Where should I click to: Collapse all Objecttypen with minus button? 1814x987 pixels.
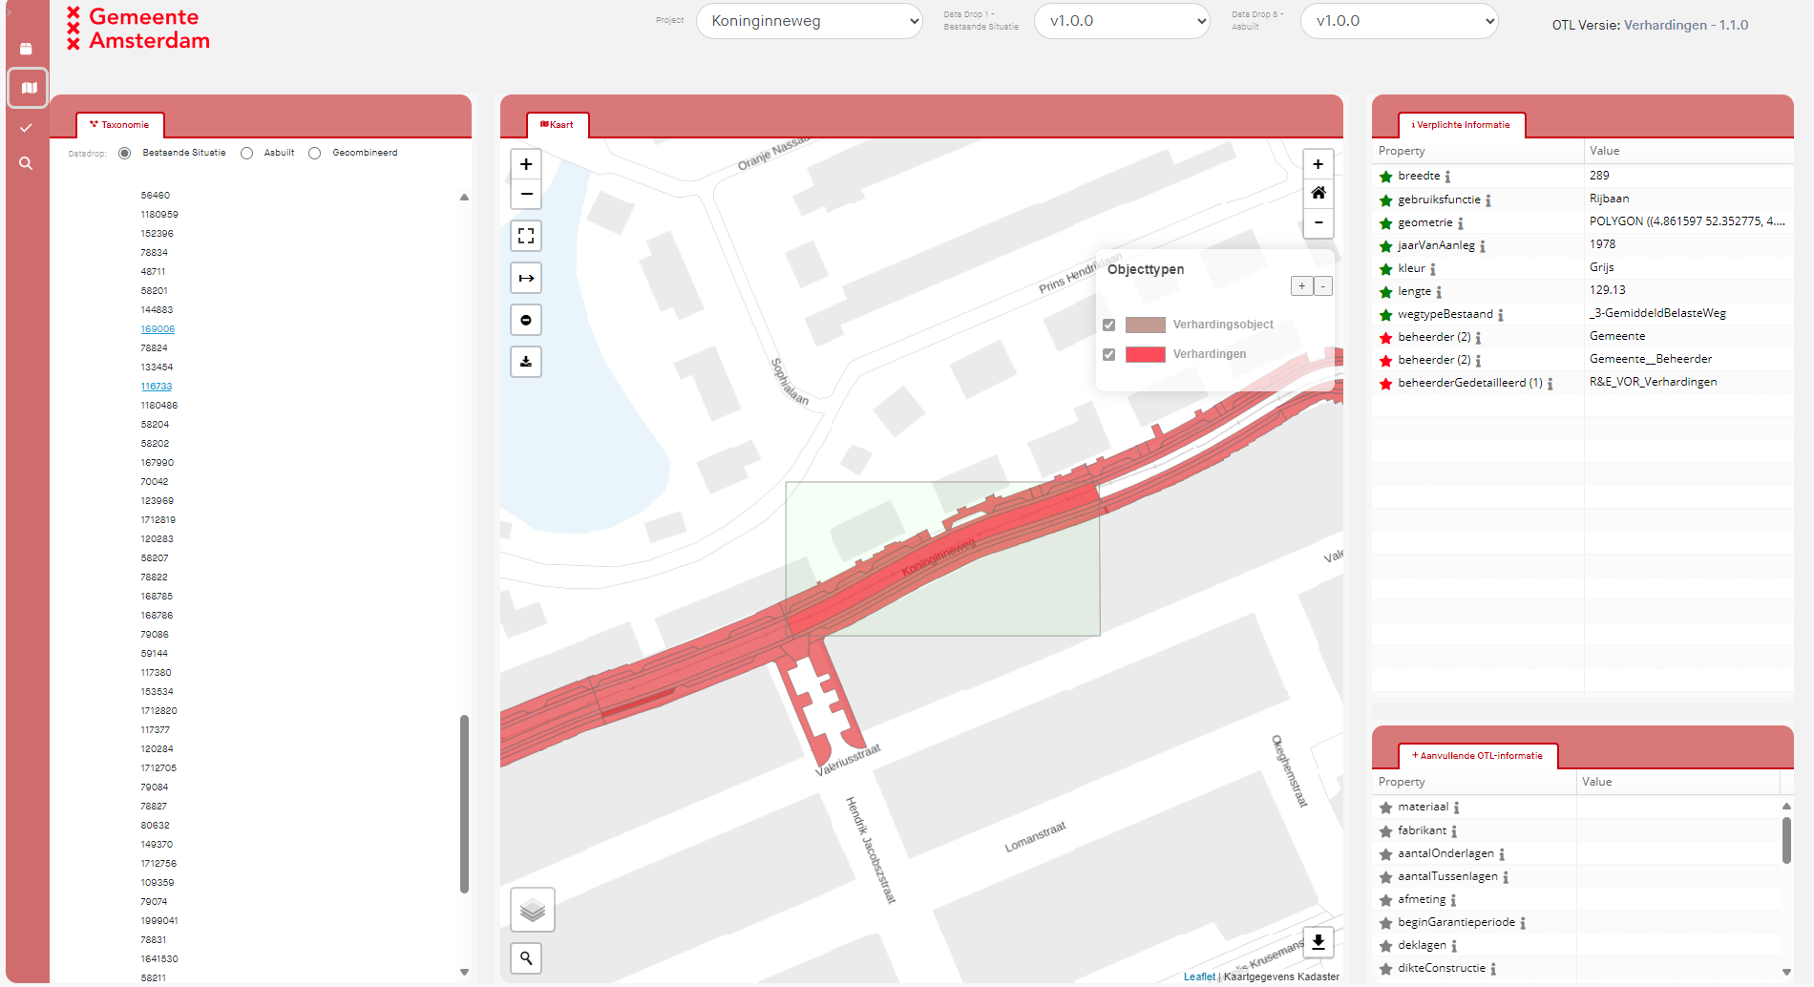click(x=1322, y=286)
